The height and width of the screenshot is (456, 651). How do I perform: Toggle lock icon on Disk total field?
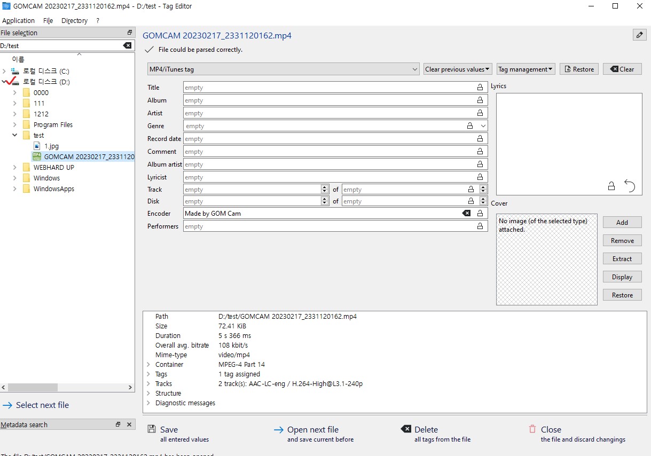(471, 201)
